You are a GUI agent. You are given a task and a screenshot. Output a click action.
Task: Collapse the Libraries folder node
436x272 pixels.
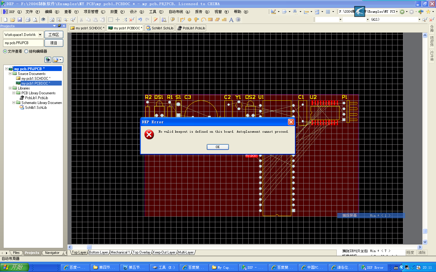(10, 88)
